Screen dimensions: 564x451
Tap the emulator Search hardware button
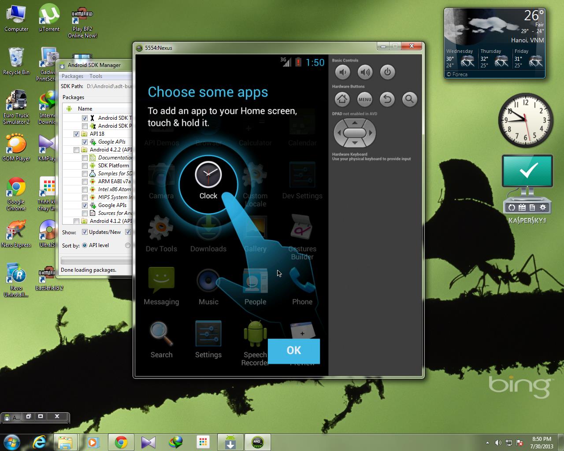click(409, 99)
